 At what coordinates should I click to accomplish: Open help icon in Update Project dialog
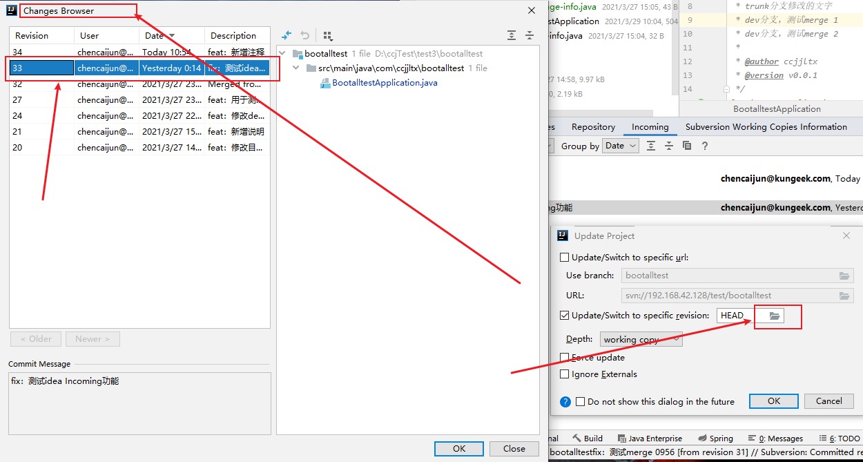pos(565,401)
